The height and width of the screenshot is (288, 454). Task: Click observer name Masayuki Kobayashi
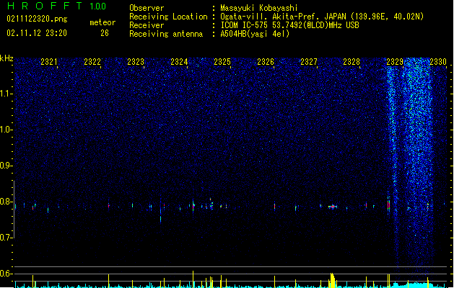259,8
